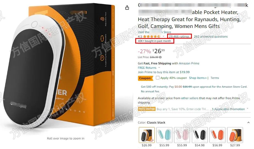
Task: Expand the 1 Applicable Promotion dropdown
Action: point(247,109)
